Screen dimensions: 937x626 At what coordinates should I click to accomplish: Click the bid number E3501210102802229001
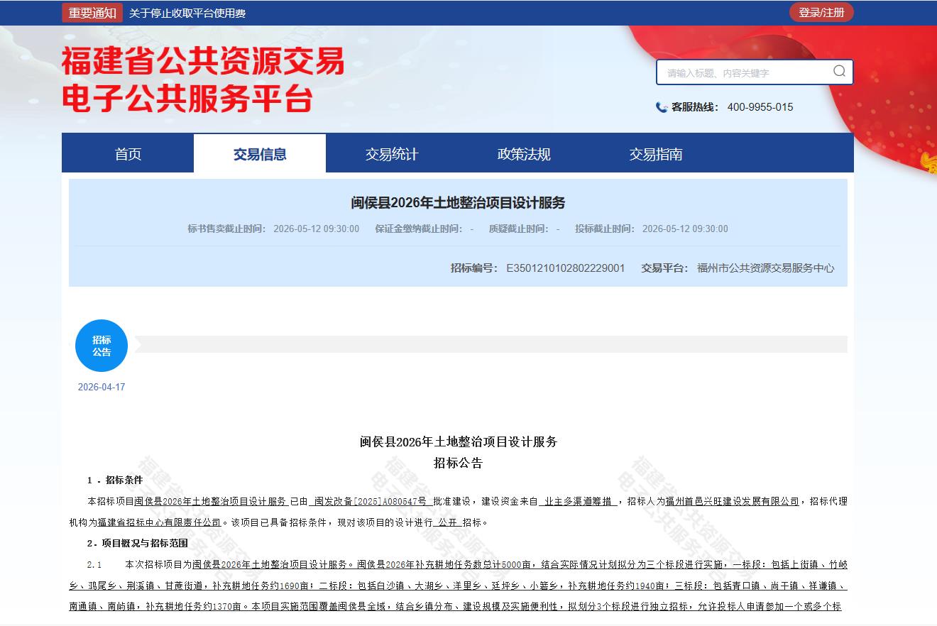(x=565, y=268)
